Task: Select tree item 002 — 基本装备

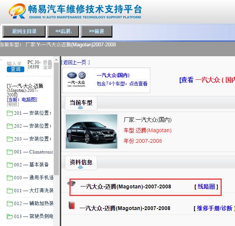Action: click(x=32, y=165)
